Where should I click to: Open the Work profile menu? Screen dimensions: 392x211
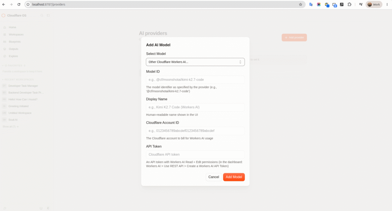click(374, 5)
